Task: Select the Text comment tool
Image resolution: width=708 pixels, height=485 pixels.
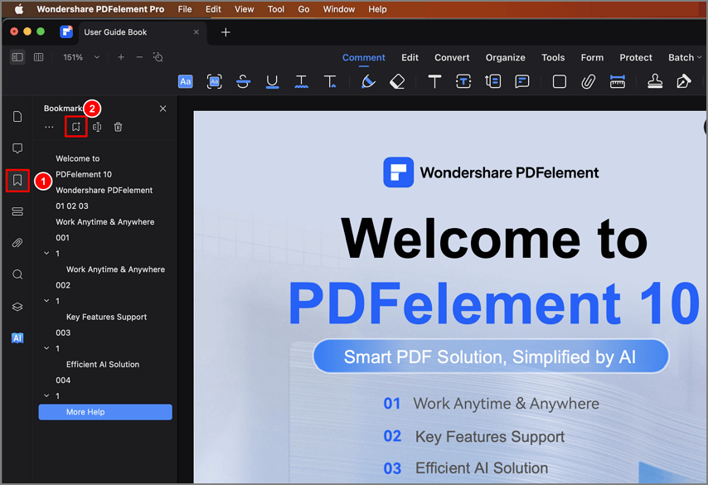Action: coord(434,82)
